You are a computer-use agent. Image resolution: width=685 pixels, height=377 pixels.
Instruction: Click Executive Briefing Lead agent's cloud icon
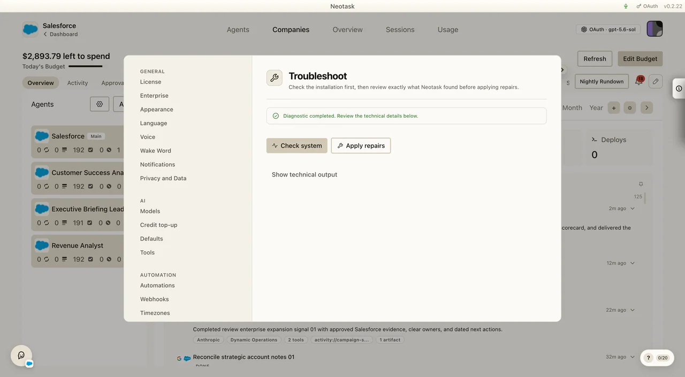click(42, 209)
